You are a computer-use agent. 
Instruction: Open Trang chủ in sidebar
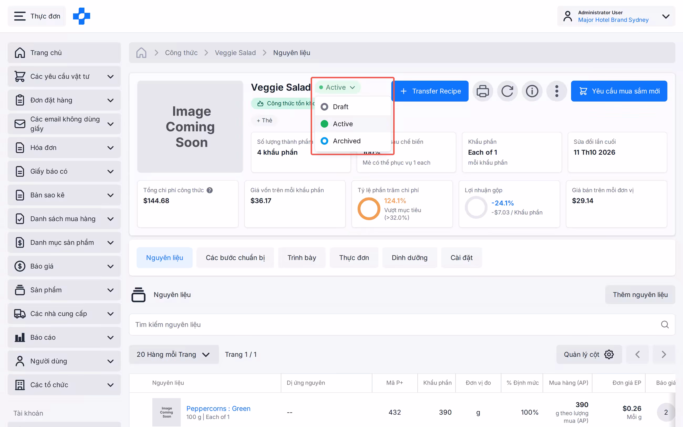(x=64, y=53)
